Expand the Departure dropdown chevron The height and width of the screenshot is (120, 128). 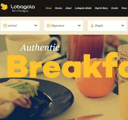pyautogui.click(x=79, y=26)
